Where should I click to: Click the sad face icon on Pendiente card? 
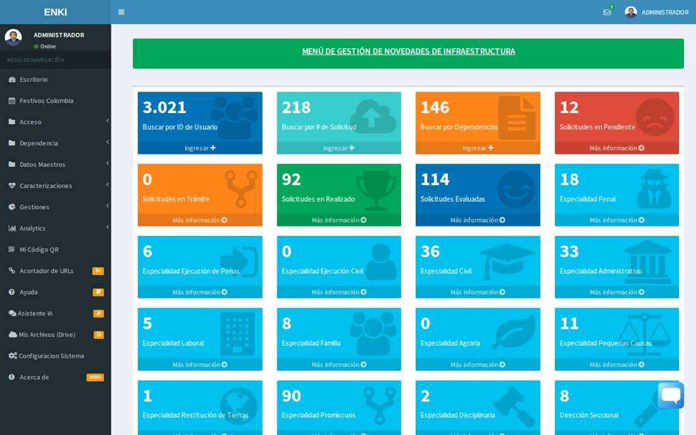pyautogui.click(x=655, y=118)
